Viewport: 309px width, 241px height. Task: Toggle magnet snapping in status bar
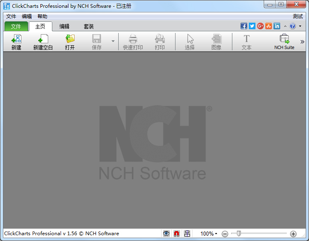[x=177, y=234]
